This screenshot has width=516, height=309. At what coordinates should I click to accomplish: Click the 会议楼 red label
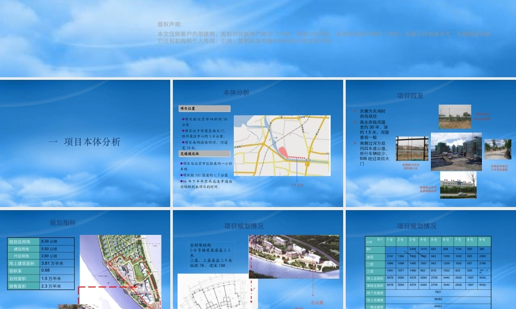[317, 302]
